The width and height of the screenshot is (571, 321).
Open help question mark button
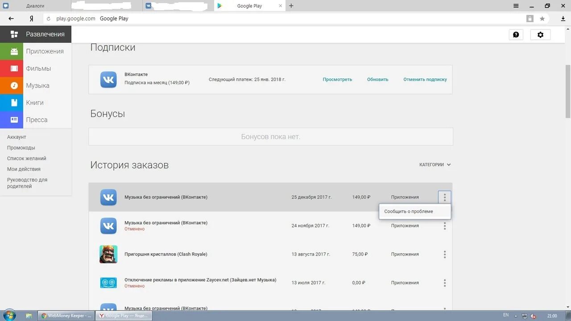(516, 34)
